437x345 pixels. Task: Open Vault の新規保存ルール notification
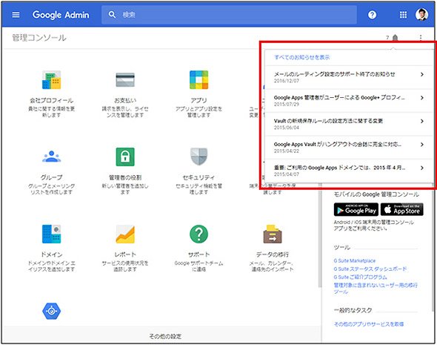pyautogui.click(x=349, y=124)
